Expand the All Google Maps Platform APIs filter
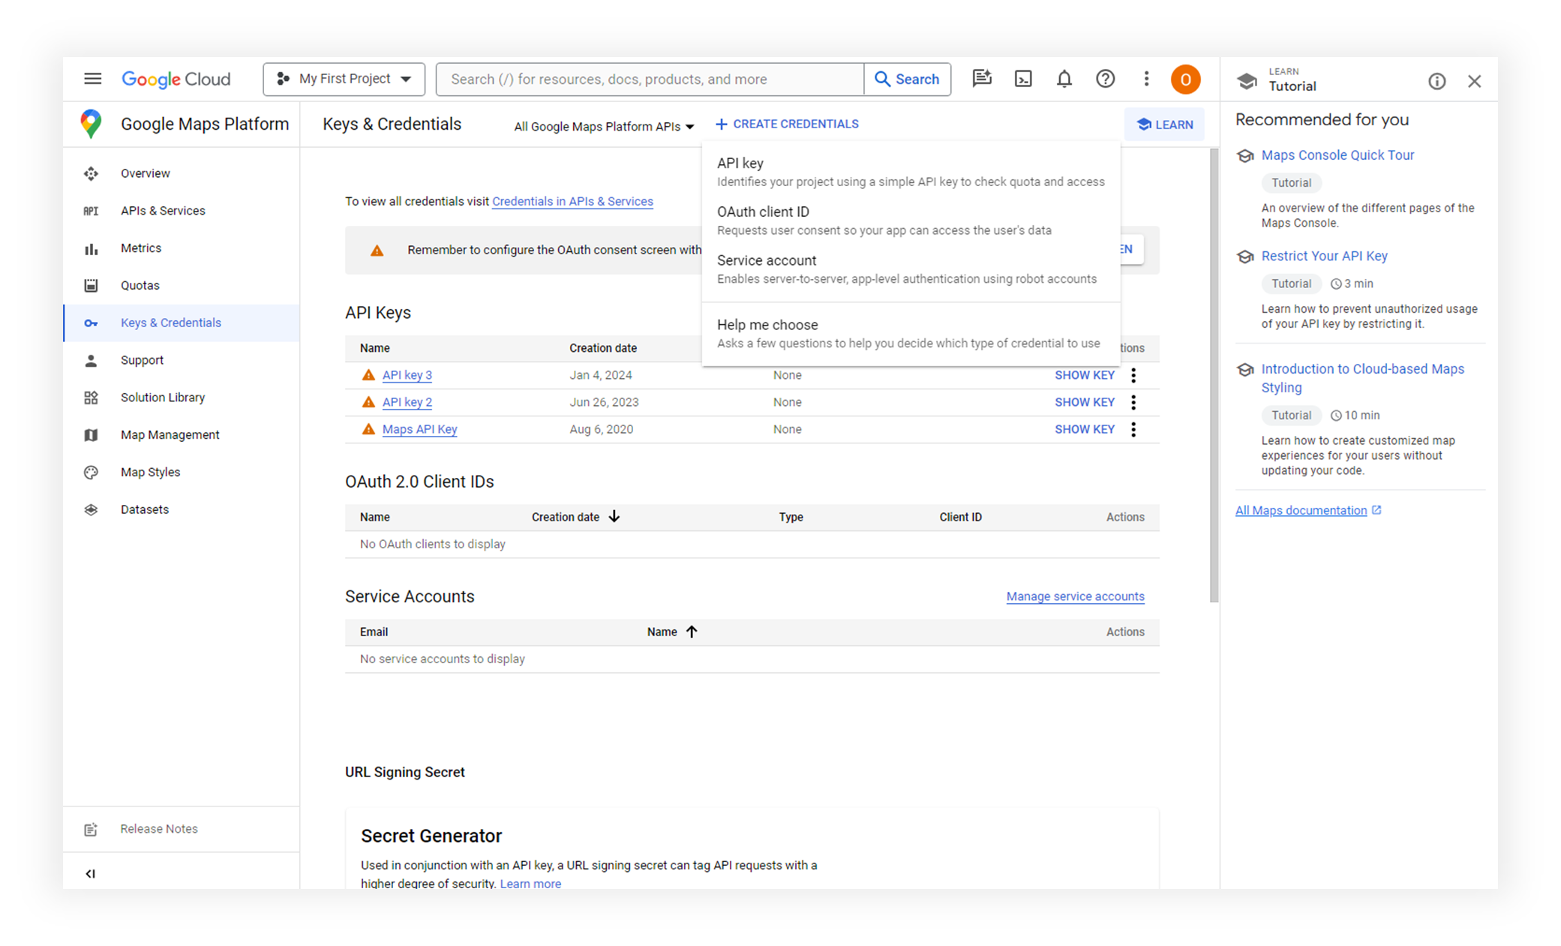This screenshot has width=1561, height=946. point(604,126)
